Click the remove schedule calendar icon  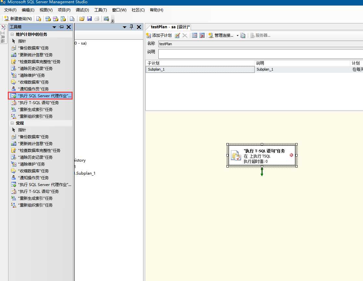[x=202, y=35]
